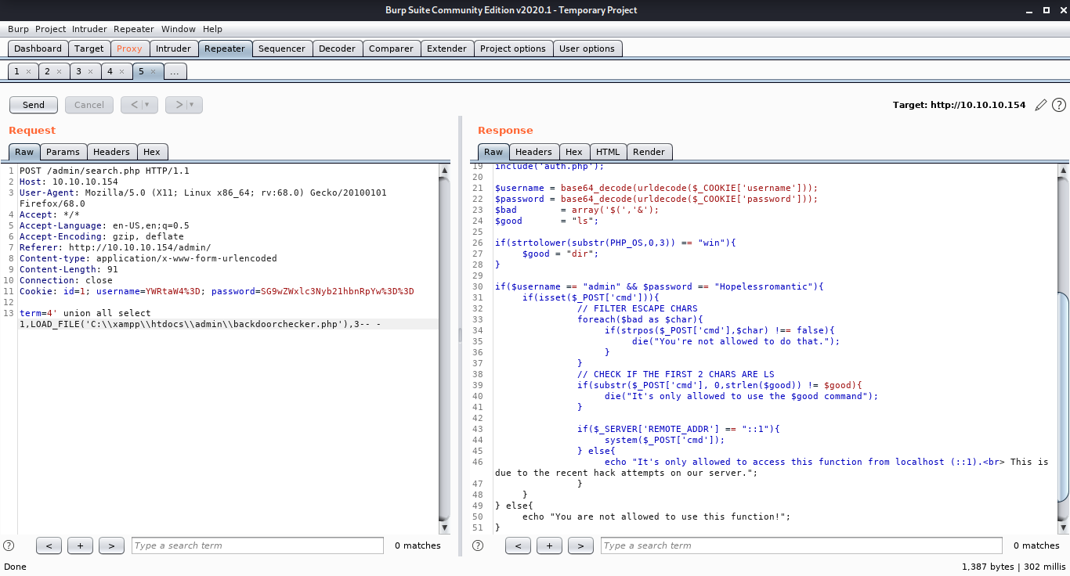Click the request pane vertical scrollbar
This screenshot has width=1070, height=576.
(x=444, y=348)
